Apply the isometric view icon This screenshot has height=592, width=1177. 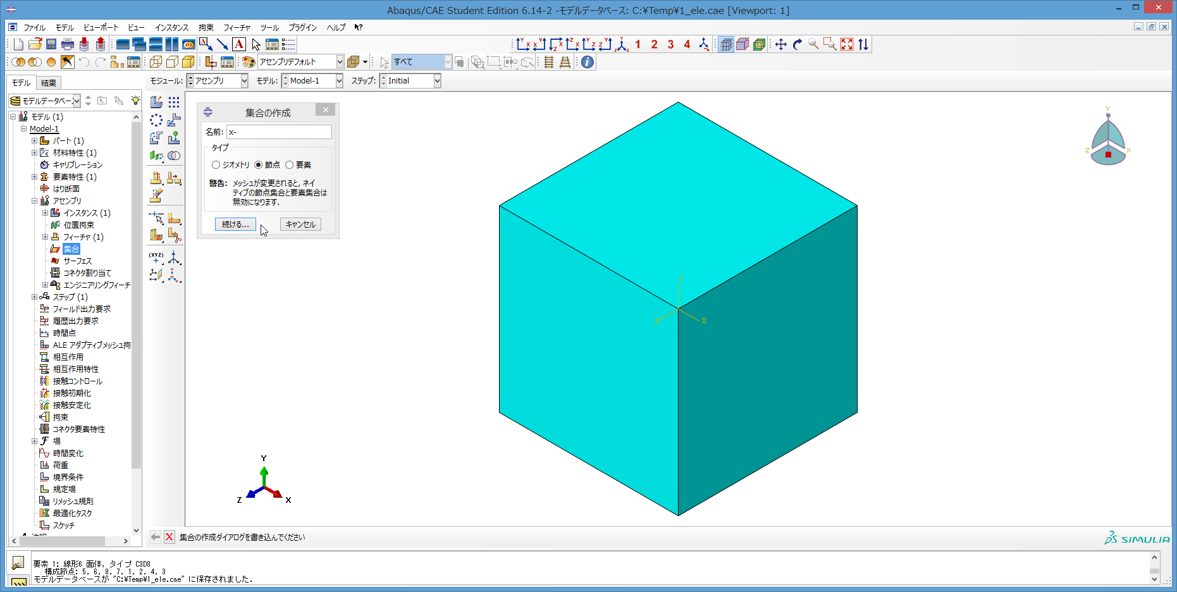click(x=622, y=44)
